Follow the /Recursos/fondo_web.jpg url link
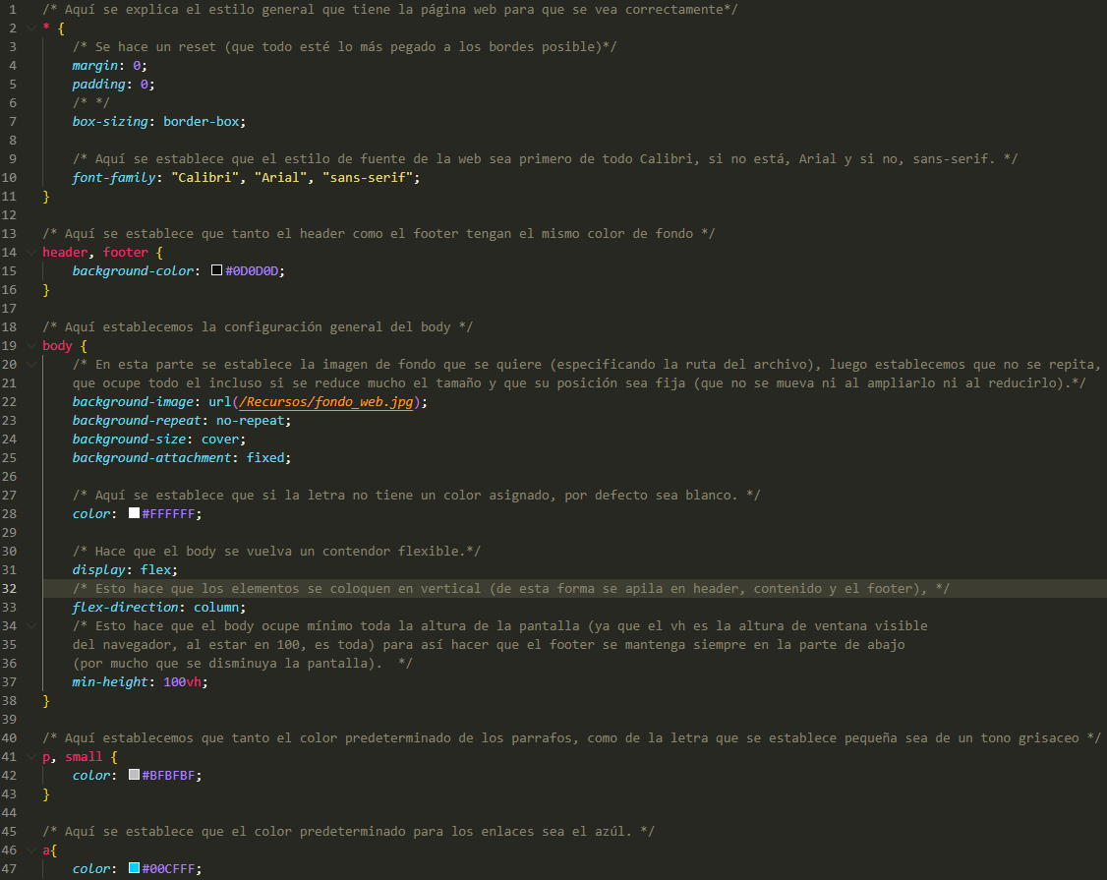Viewport: 1107px width, 880px height. pos(325,402)
